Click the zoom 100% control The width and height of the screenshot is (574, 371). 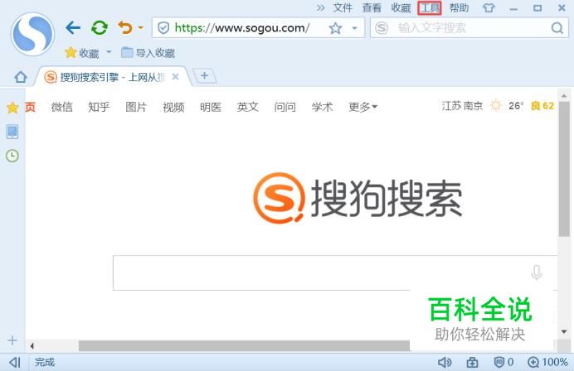coord(547,362)
